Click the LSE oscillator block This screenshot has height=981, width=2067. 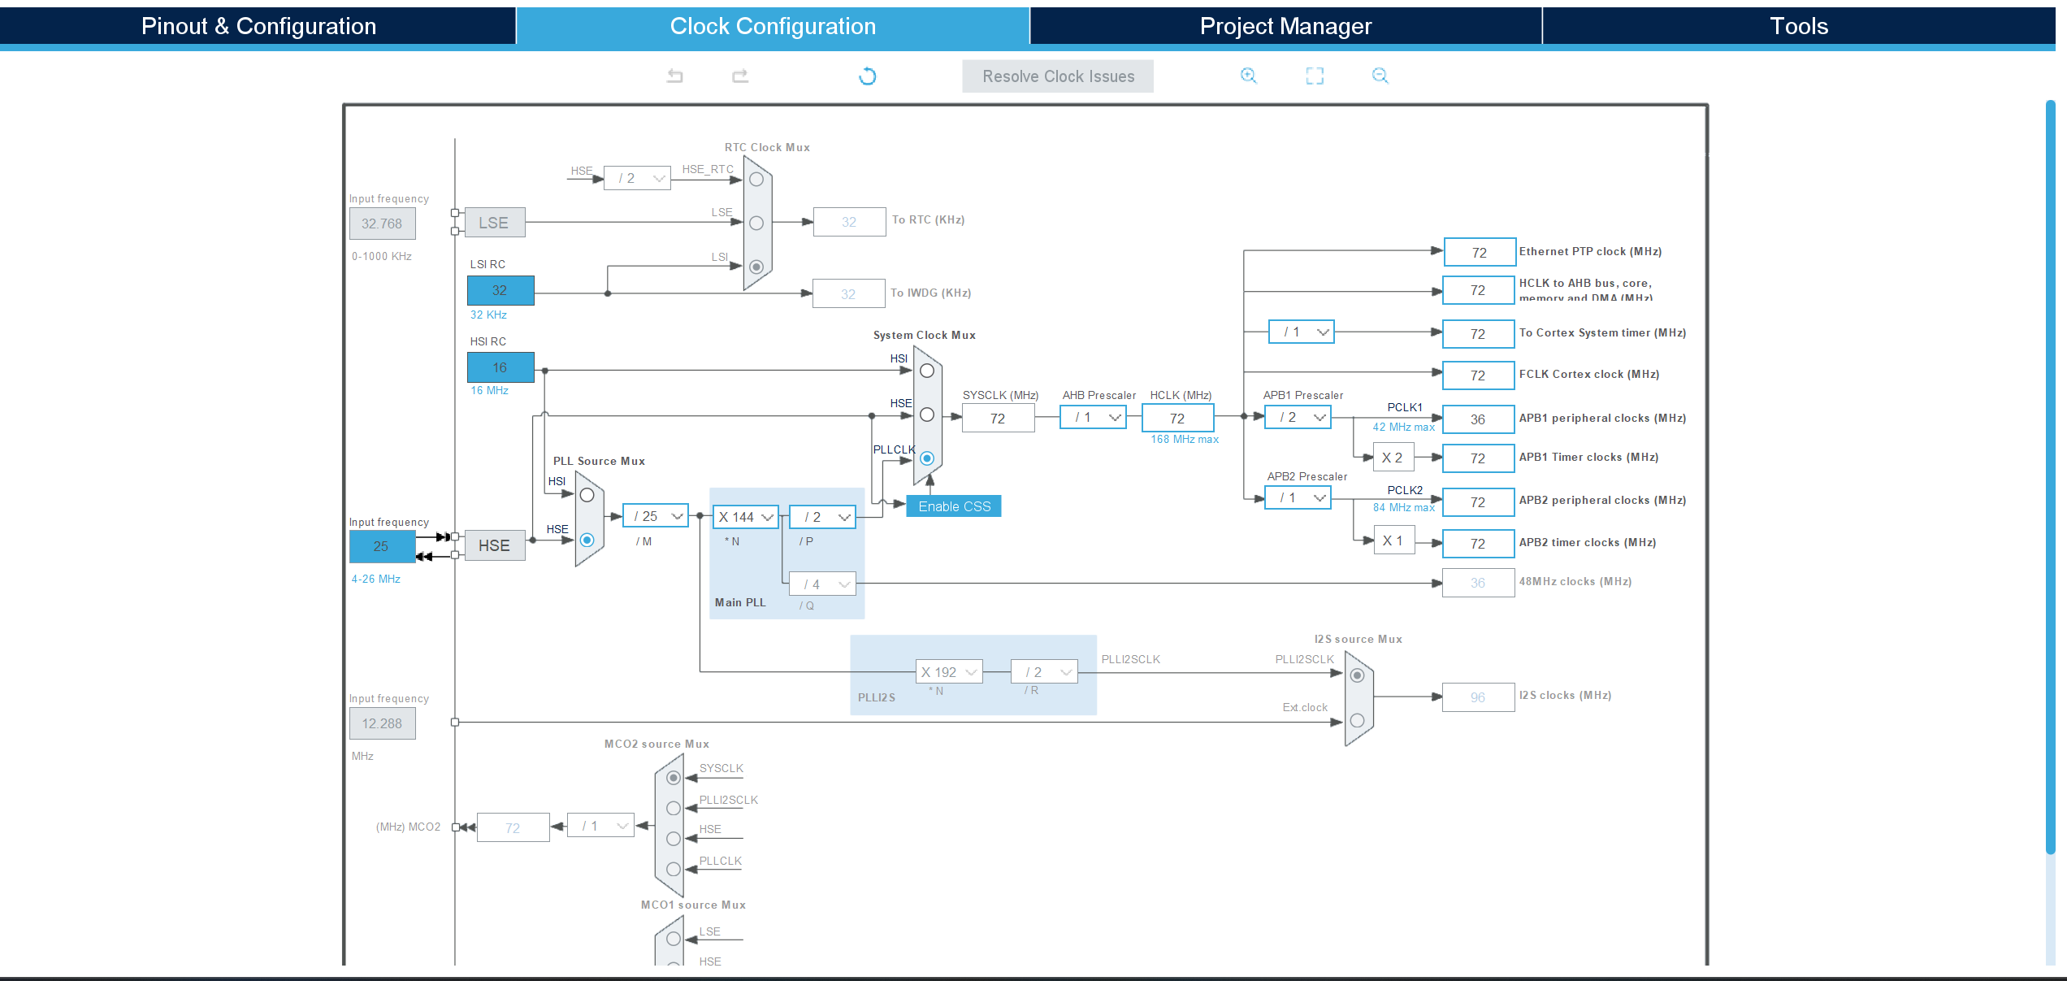[x=494, y=222]
